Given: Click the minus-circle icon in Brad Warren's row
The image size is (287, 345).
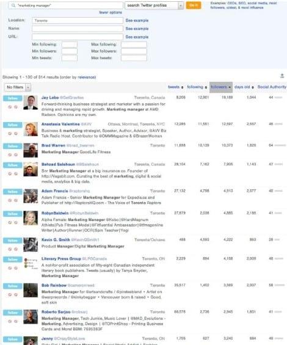Looking at the screenshot, I should coord(16,155).
